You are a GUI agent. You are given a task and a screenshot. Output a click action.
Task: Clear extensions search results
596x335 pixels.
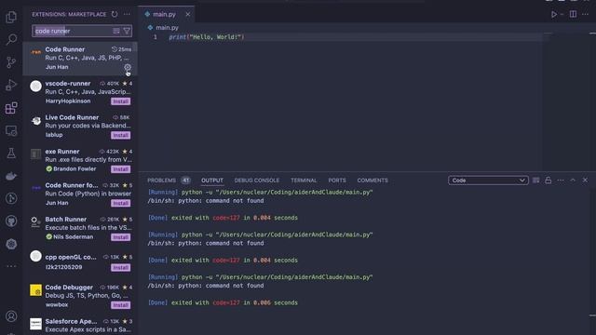pyautogui.click(x=116, y=31)
